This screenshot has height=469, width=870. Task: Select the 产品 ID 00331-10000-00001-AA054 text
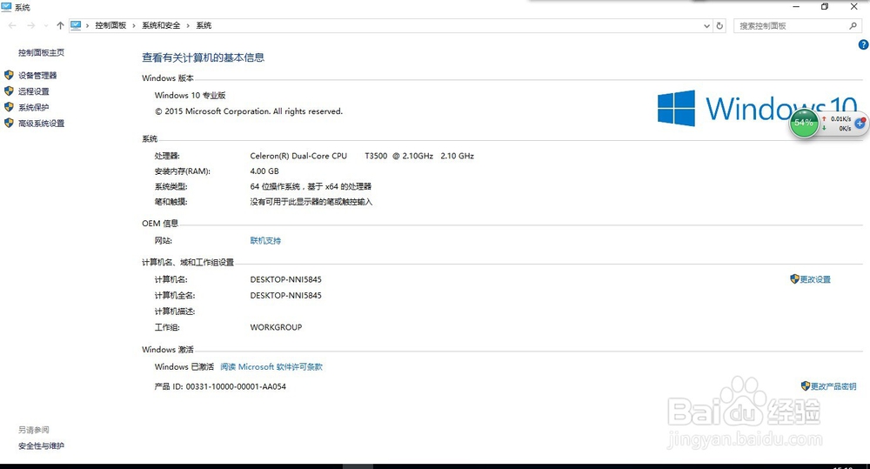[x=220, y=387]
